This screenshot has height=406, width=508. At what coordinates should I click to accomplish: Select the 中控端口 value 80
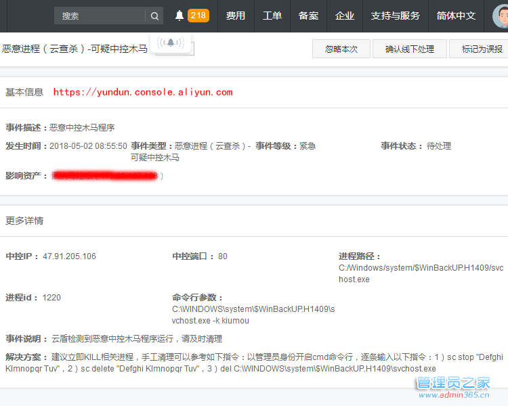223,256
